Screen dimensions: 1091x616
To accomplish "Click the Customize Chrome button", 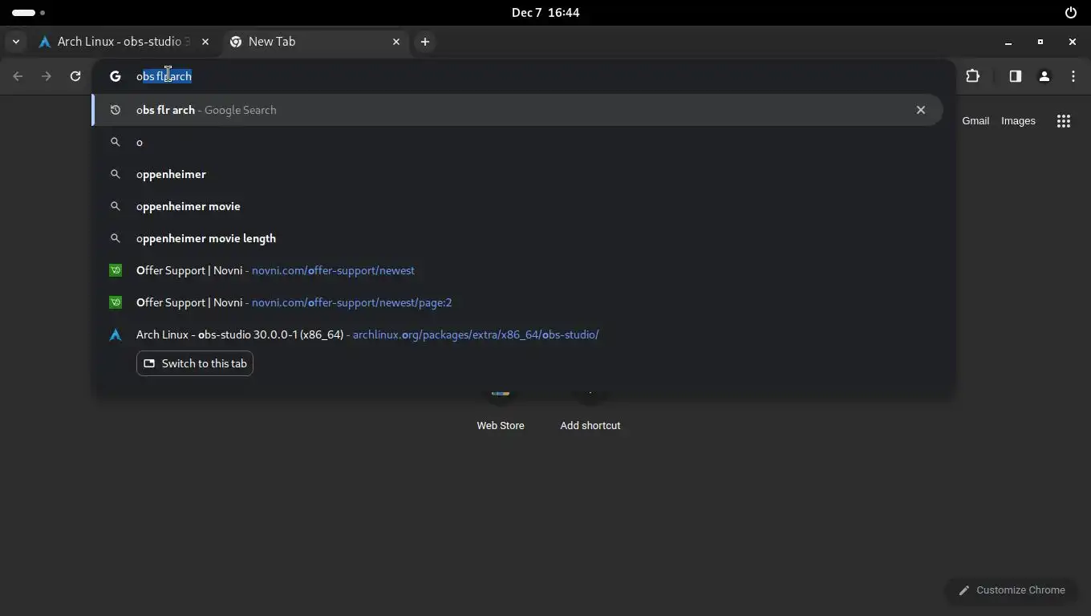I will point(1012,590).
